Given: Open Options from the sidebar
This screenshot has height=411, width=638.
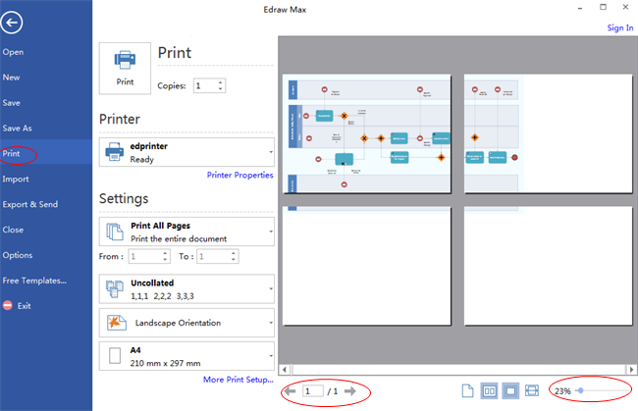Looking at the screenshot, I should point(18,255).
